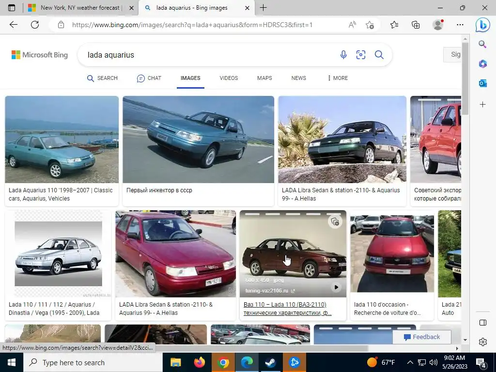Close the lada aquarius tab
Viewport: 496px width, 372px height.
tap(248, 8)
